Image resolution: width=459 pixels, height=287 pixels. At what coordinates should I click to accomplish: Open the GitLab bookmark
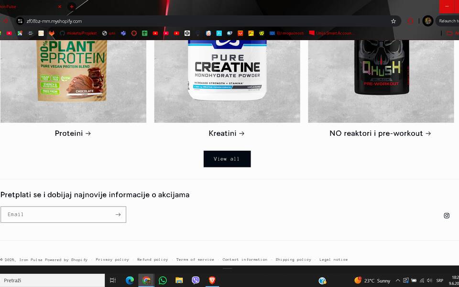click(x=52, y=33)
